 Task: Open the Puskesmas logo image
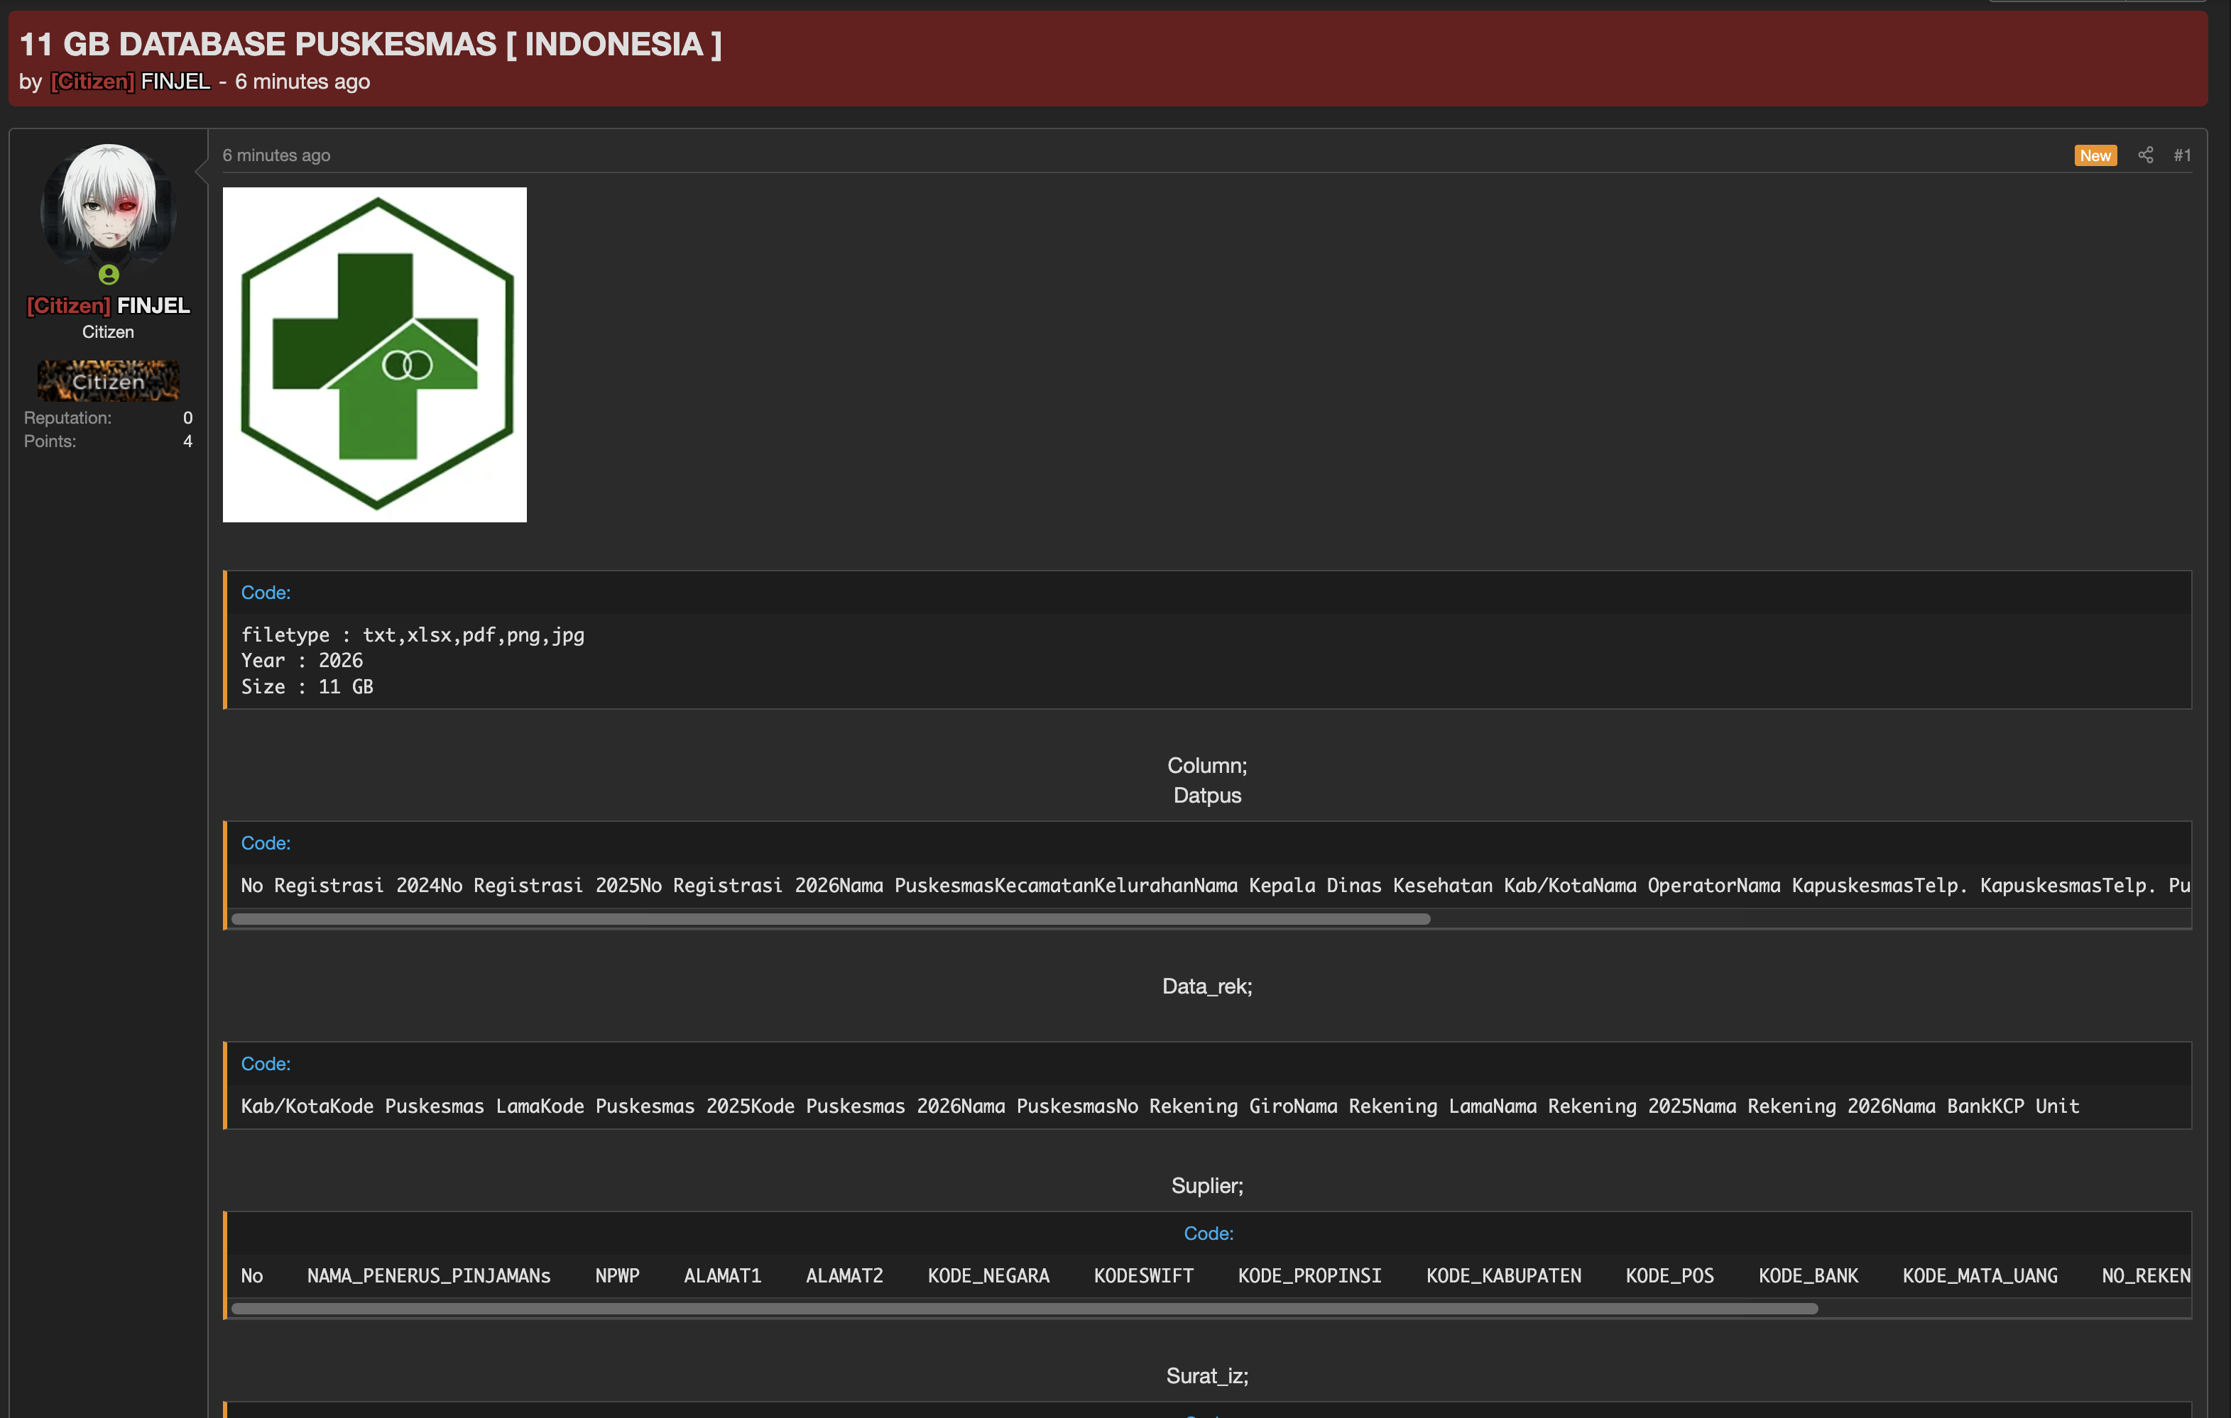tap(374, 355)
